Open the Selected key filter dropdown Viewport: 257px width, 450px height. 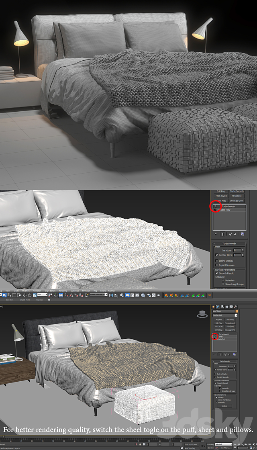tap(224, 444)
